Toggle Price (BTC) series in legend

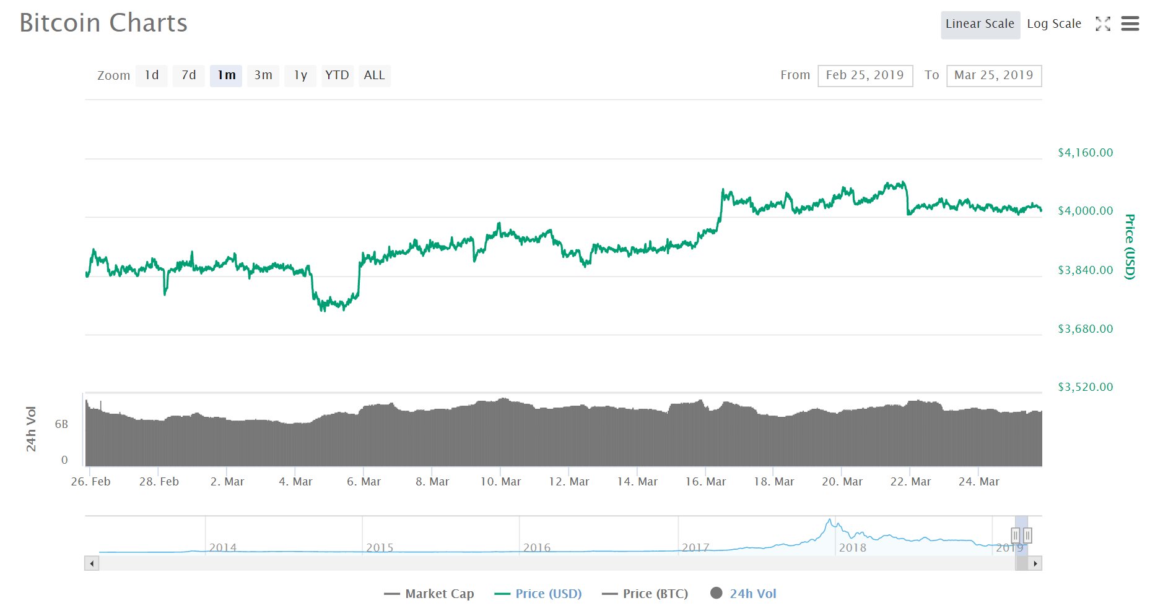645,594
